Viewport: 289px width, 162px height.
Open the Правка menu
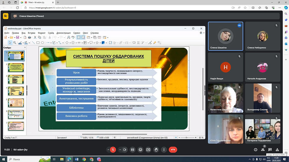click(15, 33)
